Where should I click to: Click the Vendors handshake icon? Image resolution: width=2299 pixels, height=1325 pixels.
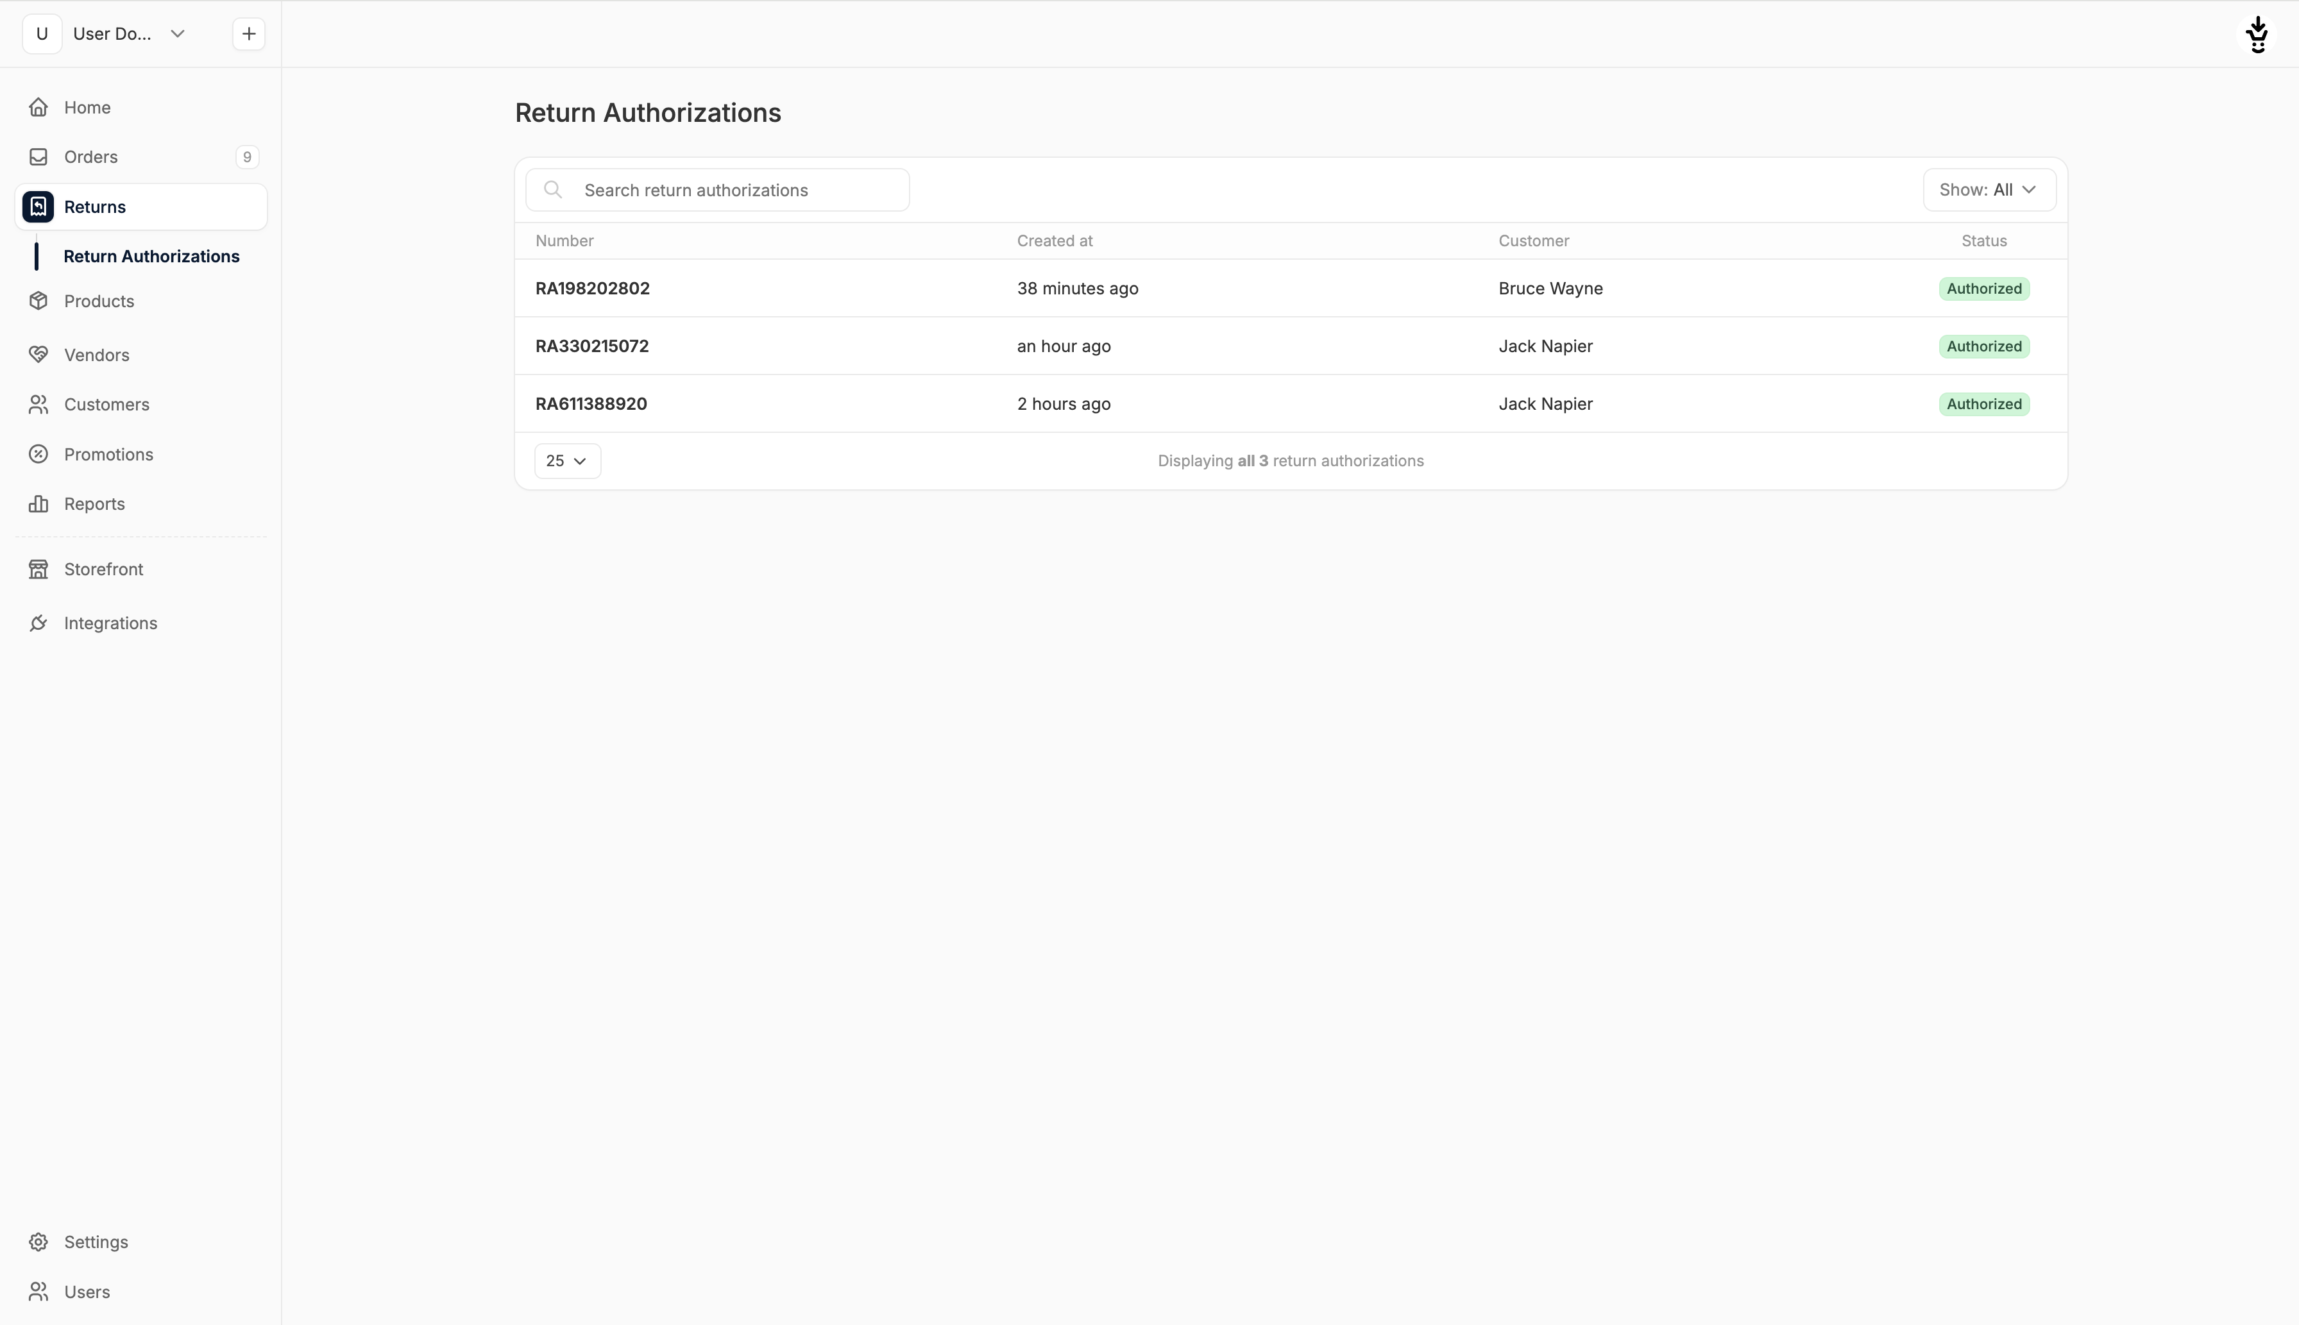coord(38,355)
